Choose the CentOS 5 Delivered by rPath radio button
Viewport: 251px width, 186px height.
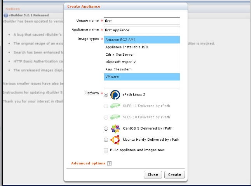(106, 128)
